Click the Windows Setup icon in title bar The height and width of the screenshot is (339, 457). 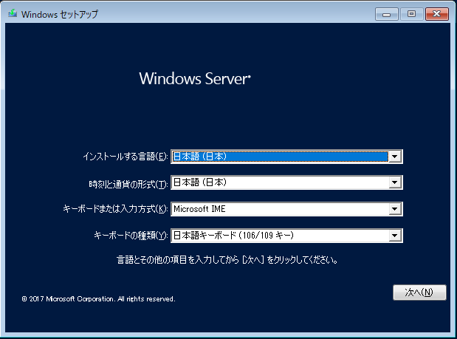click(x=13, y=13)
